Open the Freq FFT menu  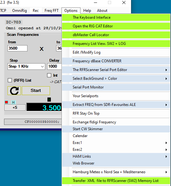coord(51,11)
